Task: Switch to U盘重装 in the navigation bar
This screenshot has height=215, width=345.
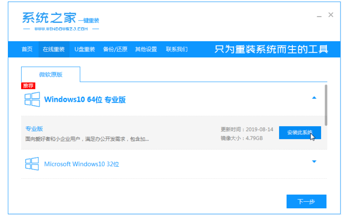Action: 85,49
